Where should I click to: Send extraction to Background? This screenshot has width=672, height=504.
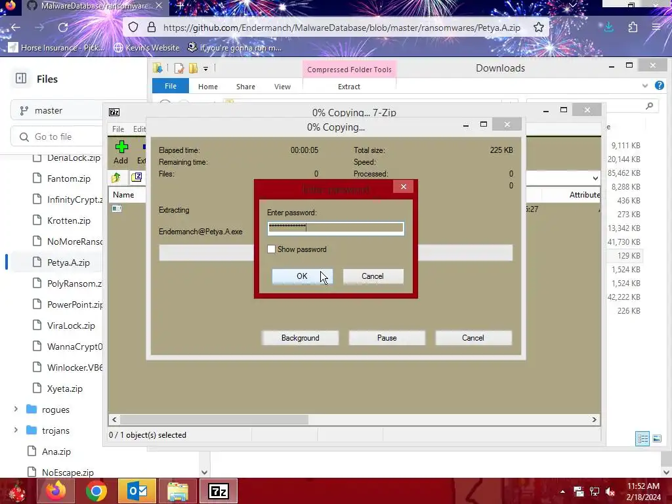tap(300, 338)
